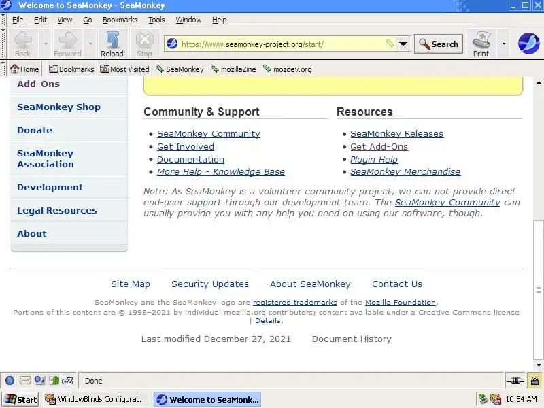The height and width of the screenshot is (408, 544).
Task: Click the scrollbar down arrow
Action: 539,365
